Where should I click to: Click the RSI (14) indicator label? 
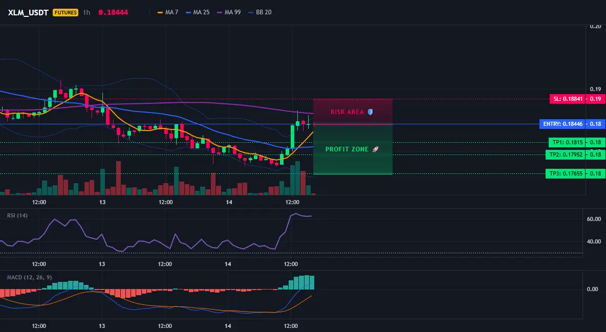17,215
